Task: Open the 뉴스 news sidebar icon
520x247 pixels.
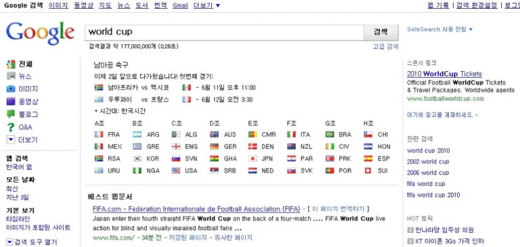Action: (11, 76)
